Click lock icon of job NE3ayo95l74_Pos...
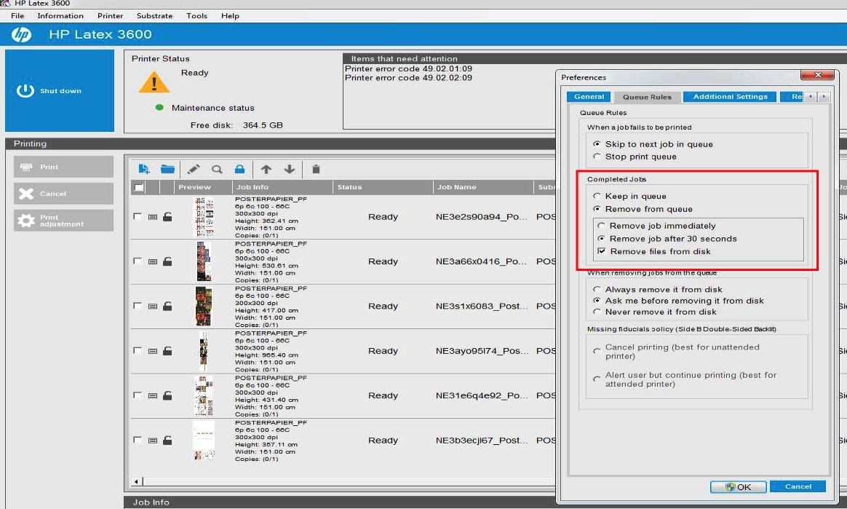The image size is (847, 509). [x=167, y=351]
